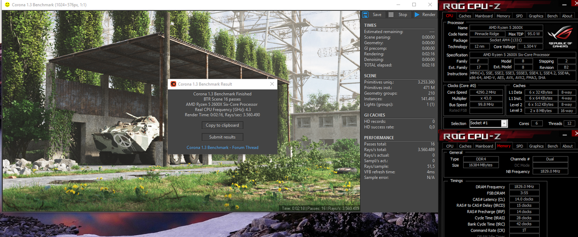Viewport: 578px width, 237px height.
Task: Close the Corona Benchmark Result dialog
Action: click(x=272, y=84)
